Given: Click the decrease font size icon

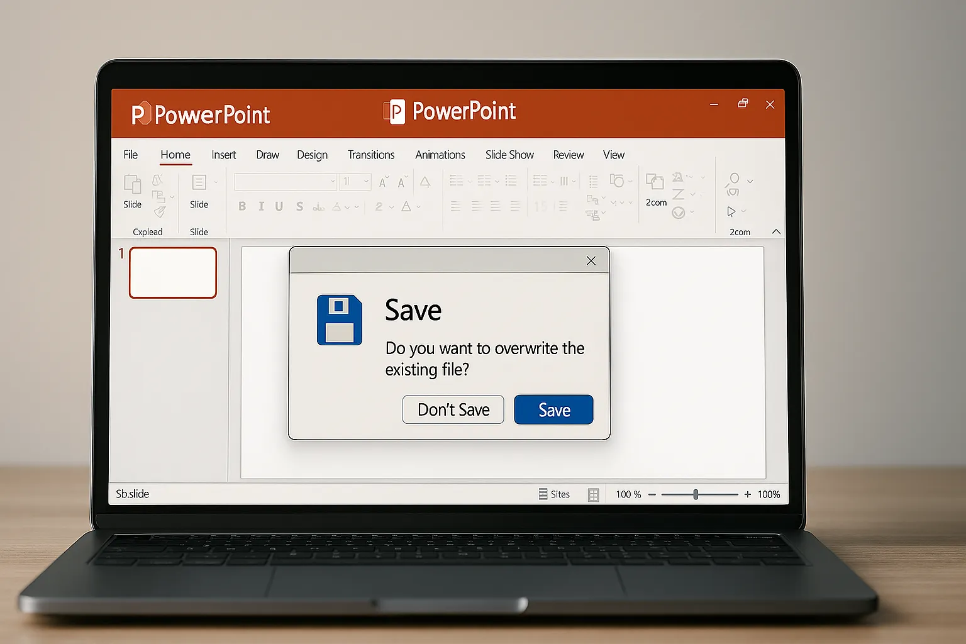Looking at the screenshot, I should pyautogui.click(x=403, y=181).
